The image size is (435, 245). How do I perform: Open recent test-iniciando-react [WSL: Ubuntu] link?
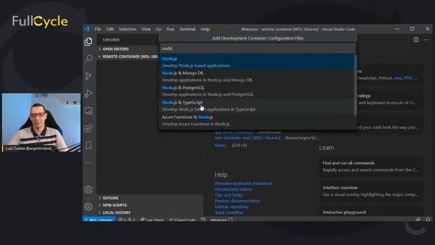pos(247,137)
